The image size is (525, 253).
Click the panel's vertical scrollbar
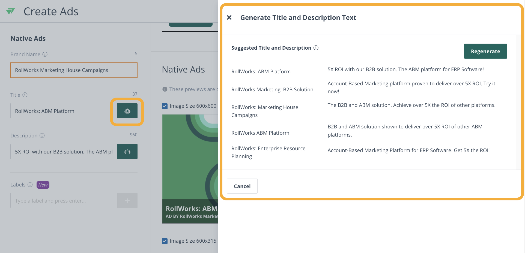pos(518,102)
